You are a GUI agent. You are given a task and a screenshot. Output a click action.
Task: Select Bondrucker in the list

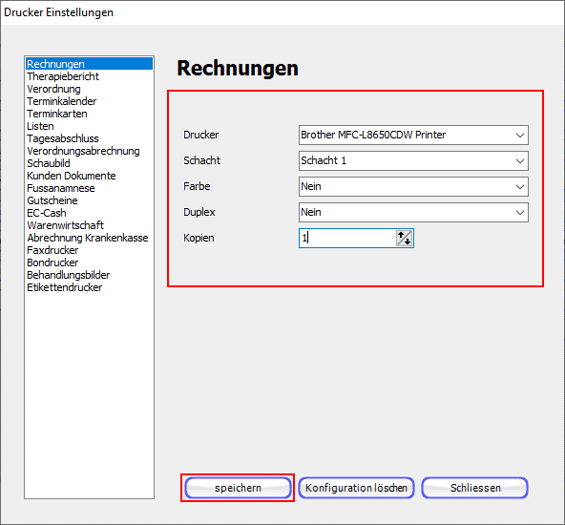click(52, 262)
